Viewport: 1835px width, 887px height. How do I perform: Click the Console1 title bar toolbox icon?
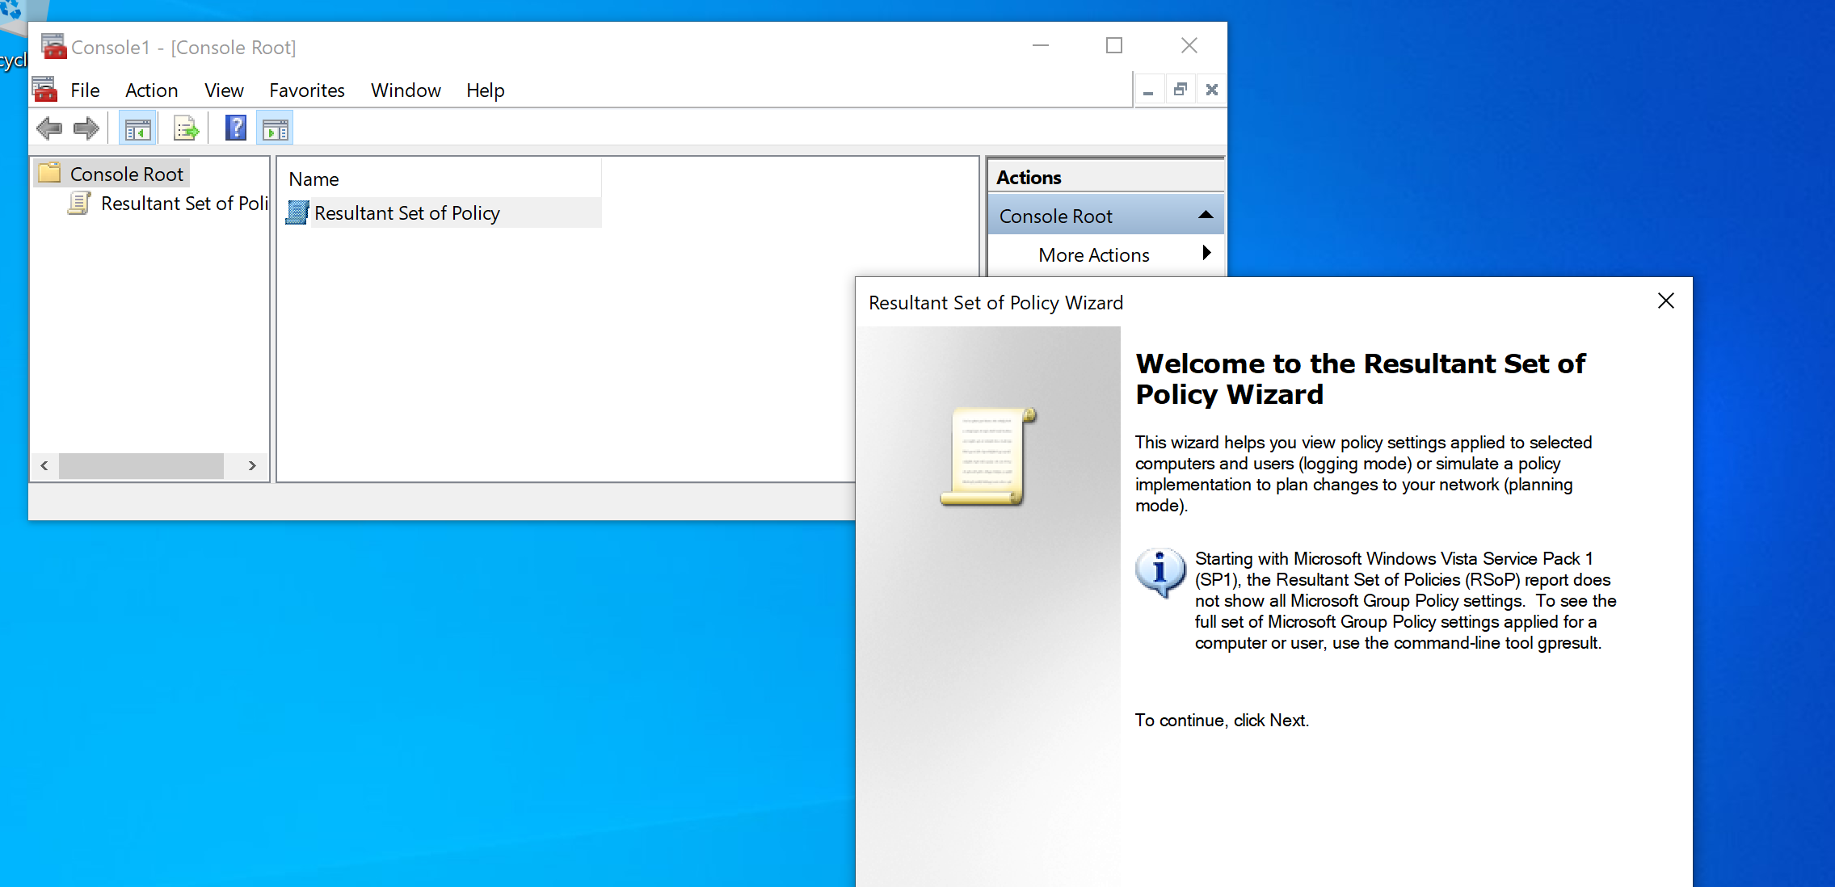tap(54, 46)
